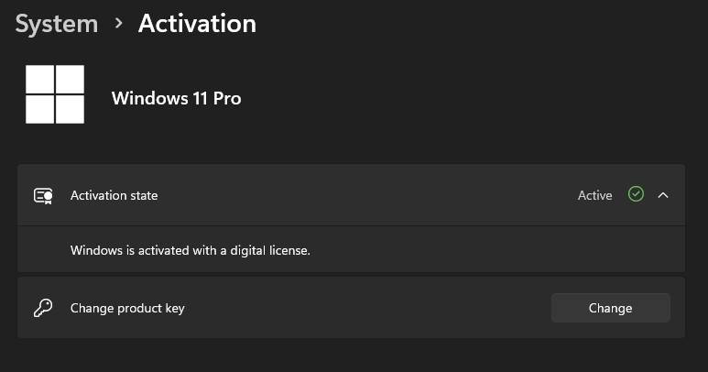The width and height of the screenshot is (708, 372).
Task: Click the word System in the header
Action: pyautogui.click(x=56, y=24)
